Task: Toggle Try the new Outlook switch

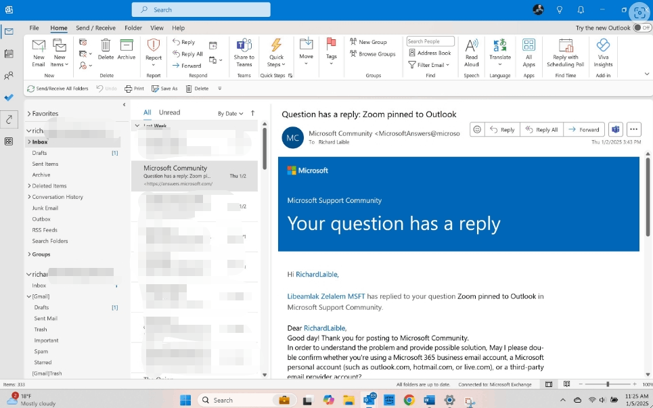Action: click(x=641, y=28)
